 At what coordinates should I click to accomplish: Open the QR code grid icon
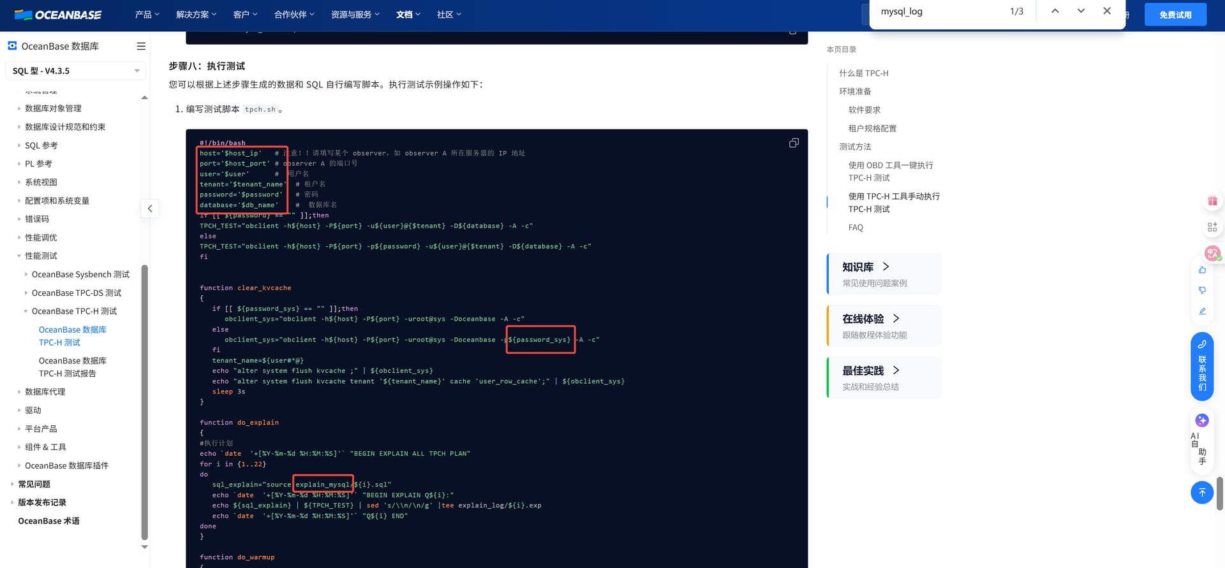pyautogui.click(x=1212, y=227)
